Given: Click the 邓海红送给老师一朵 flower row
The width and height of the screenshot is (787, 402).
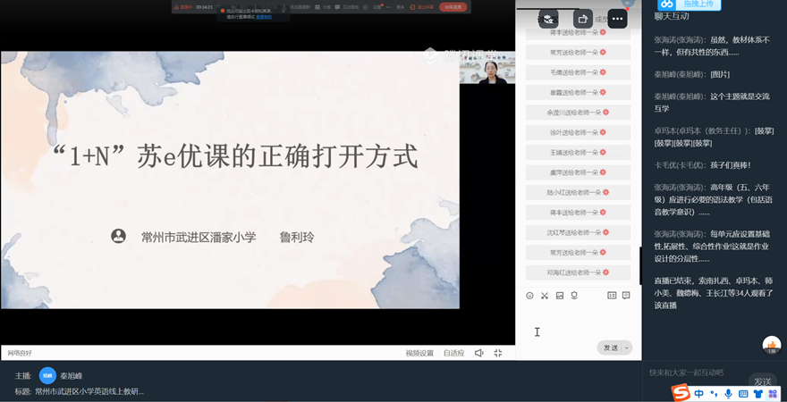Looking at the screenshot, I should [578, 272].
